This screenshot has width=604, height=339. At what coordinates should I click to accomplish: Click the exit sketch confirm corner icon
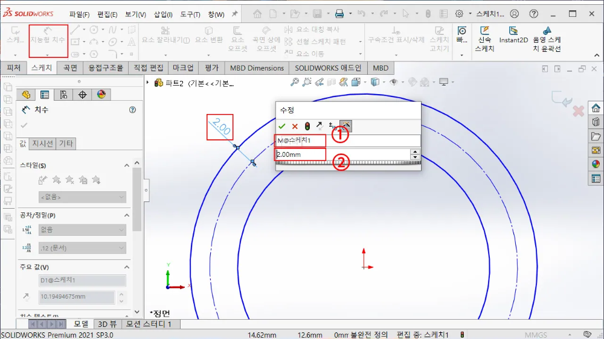[x=562, y=100]
